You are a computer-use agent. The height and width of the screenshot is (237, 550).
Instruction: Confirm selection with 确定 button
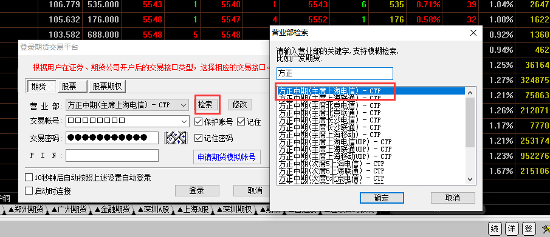click(382, 198)
